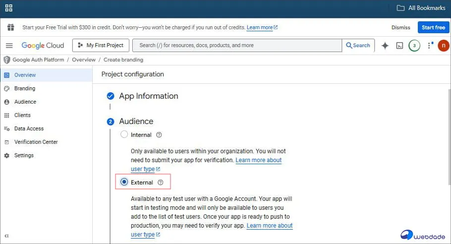Open the user account avatar
Screen dimensions: 451x244
coord(443,46)
